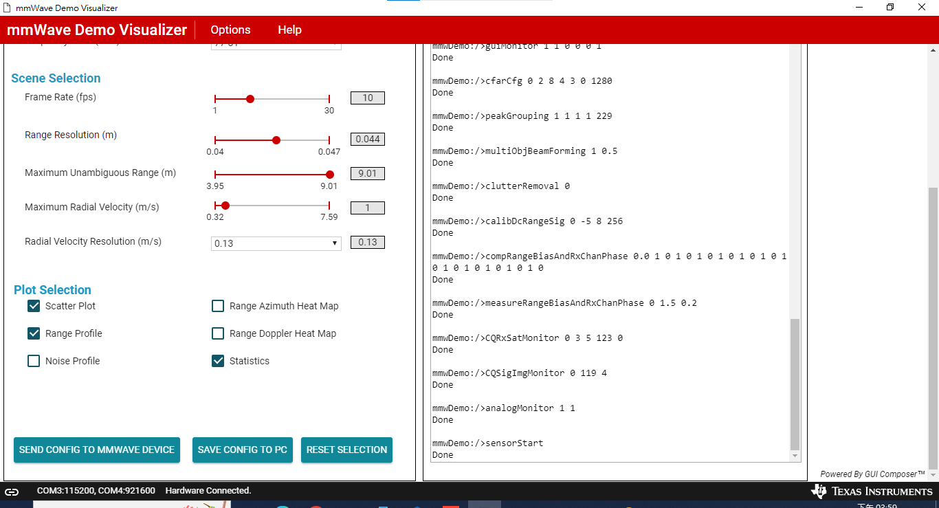The image size is (939, 508).
Task: Click the Texas Instruments logo
Action: coord(872,491)
